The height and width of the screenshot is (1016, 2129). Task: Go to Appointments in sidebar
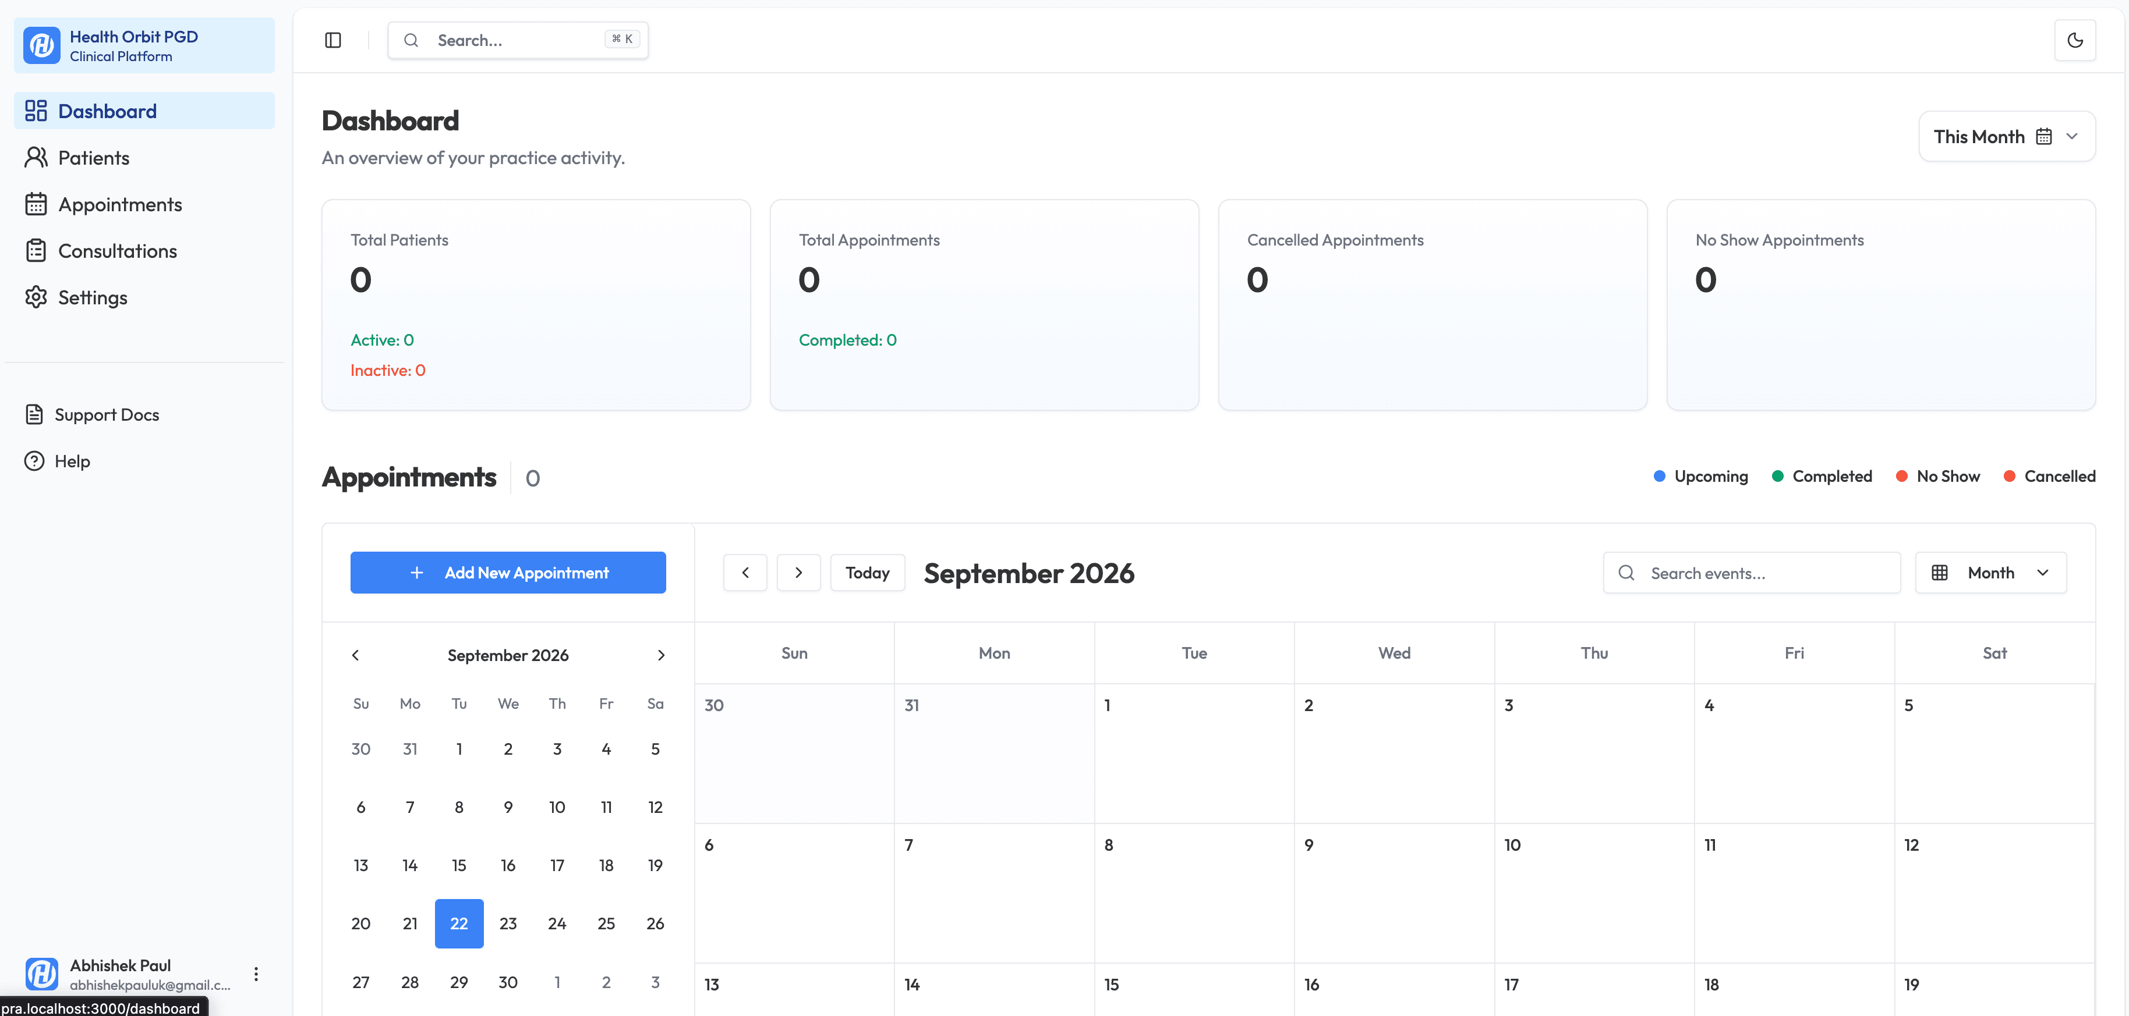pos(144,204)
